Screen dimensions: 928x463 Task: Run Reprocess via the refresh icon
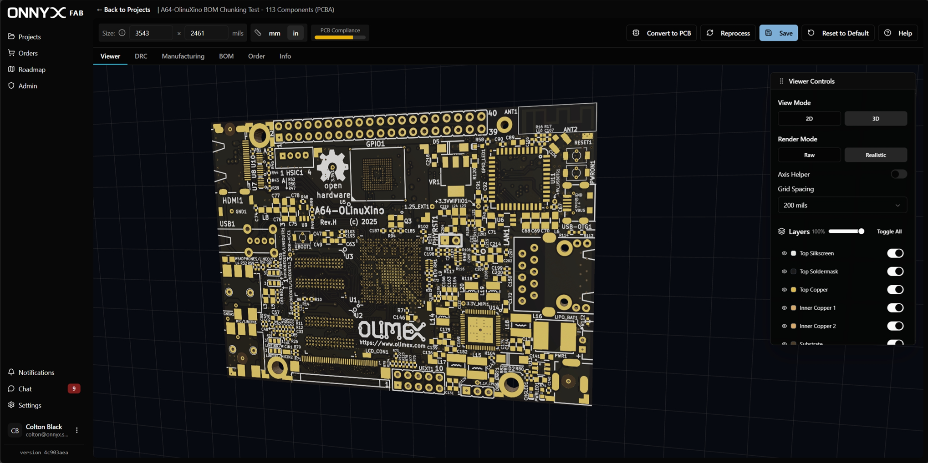(x=710, y=33)
